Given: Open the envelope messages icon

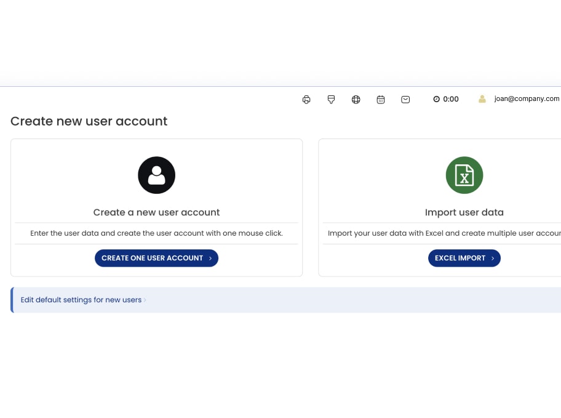Looking at the screenshot, I should 405,99.
